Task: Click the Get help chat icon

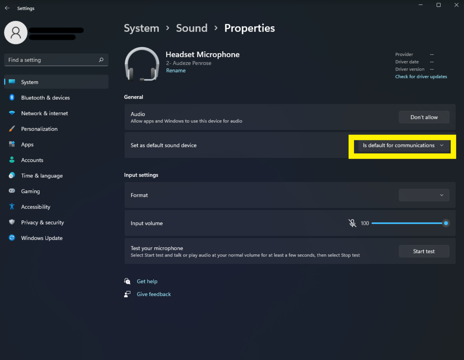Action: [127, 281]
